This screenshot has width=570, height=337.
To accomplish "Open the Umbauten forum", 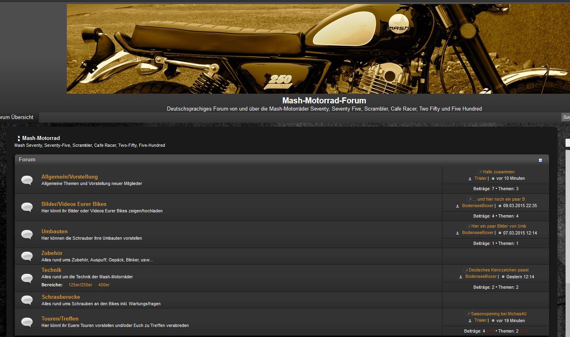I will 54,231.
